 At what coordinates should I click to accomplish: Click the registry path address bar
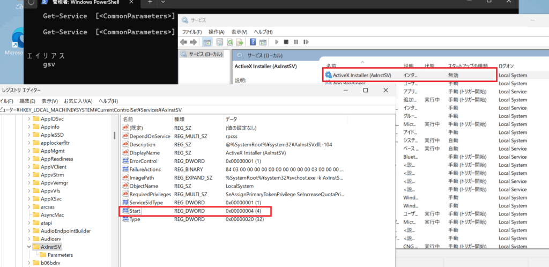click(x=161, y=110)
